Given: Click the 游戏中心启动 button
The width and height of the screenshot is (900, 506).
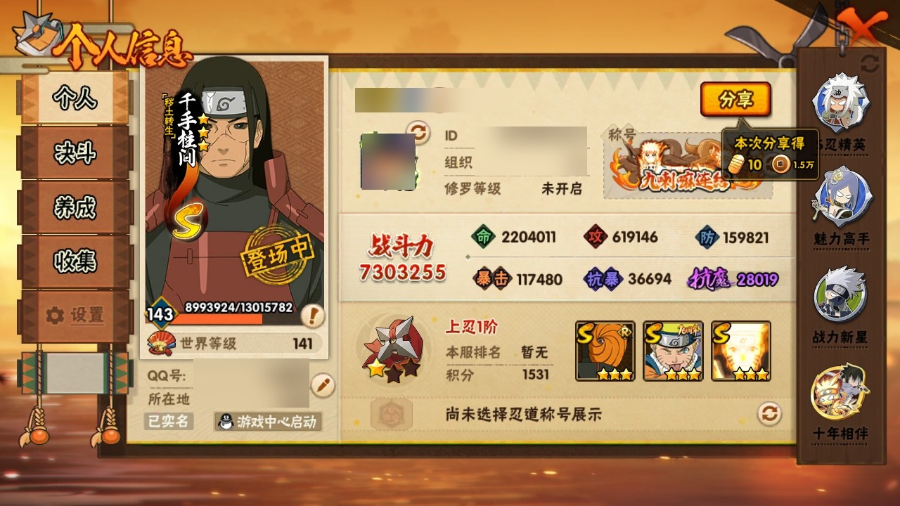Looking at the screenshot, I should point(268,422).
